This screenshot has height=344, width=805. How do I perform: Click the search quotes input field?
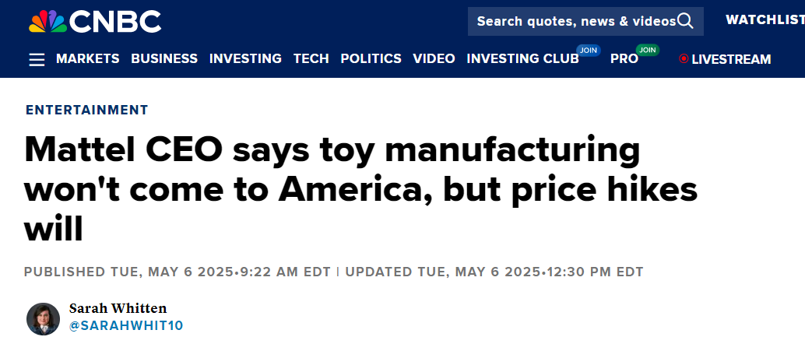pos(576,21)
